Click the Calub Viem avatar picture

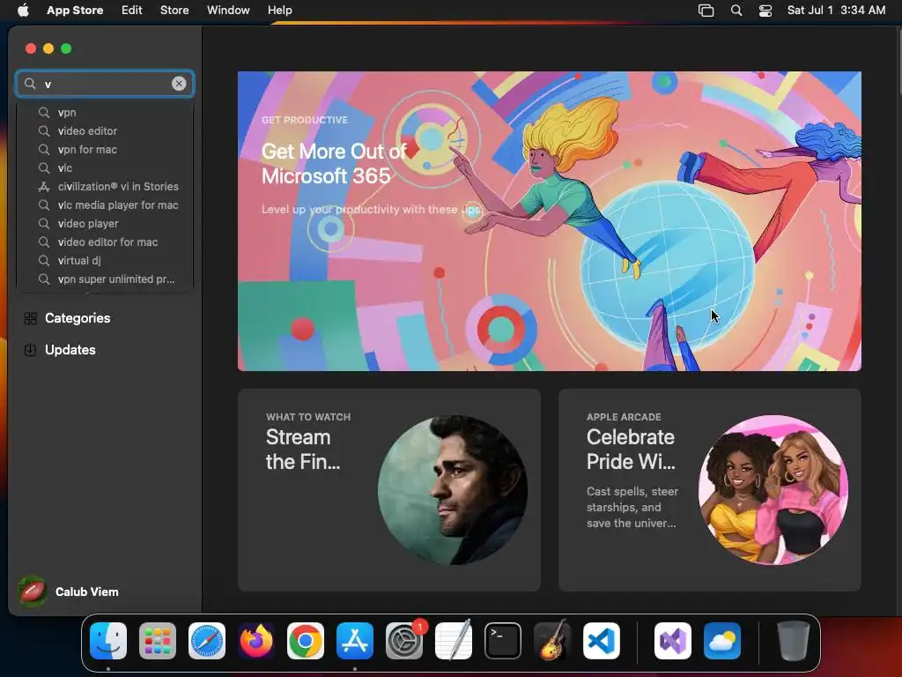(x=33, y=591)
